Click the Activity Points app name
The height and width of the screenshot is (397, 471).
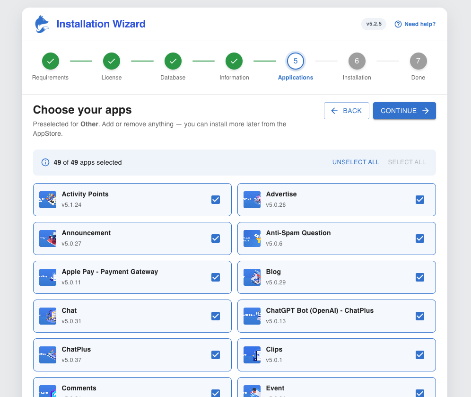(x=85, y=194)
